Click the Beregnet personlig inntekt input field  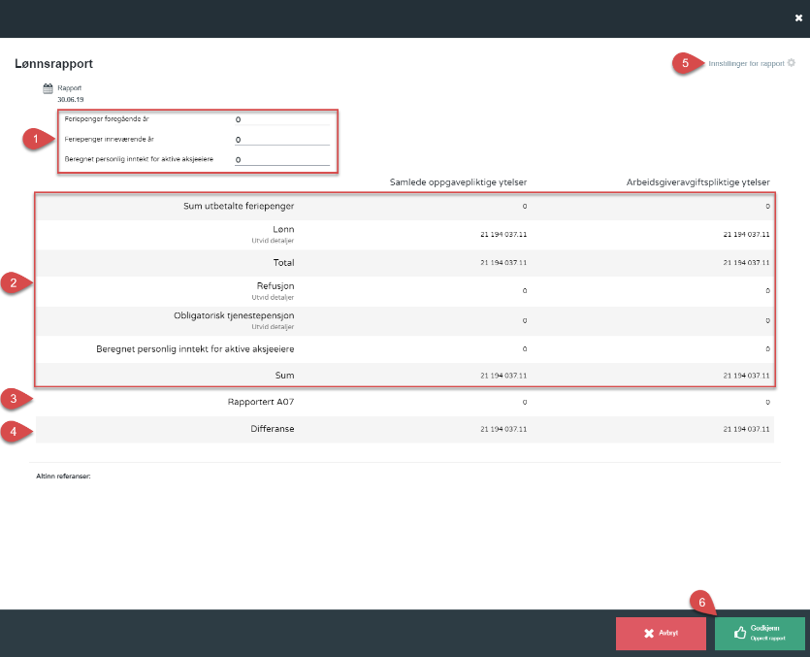(281, 160)
